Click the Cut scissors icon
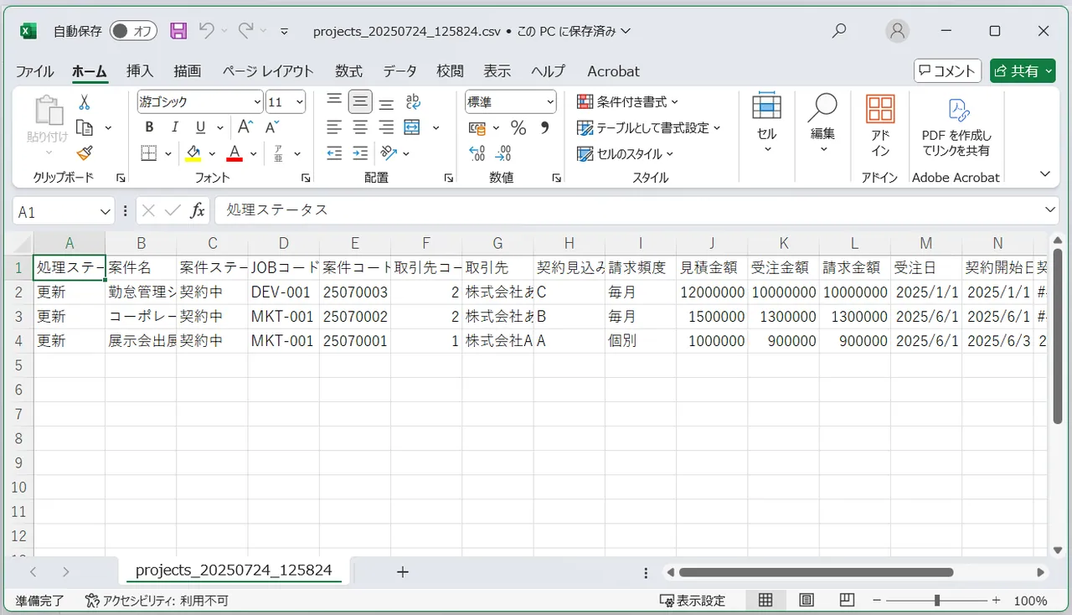Image resolution: width=1072 pixels, height=615 pixels. click(x=84, y=102)
